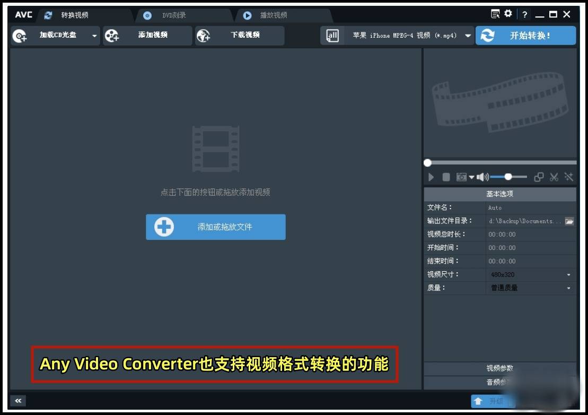588x415 pixels.
Task: Click the 下载视频 button
Action: pos(240,35)
